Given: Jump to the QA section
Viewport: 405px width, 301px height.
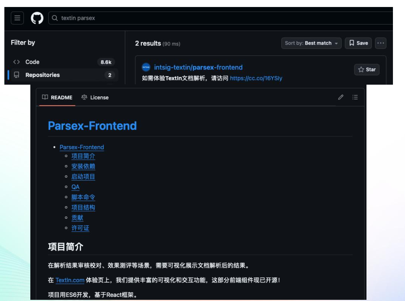Looking at the screenshot, I should click(x=75, y=187).
